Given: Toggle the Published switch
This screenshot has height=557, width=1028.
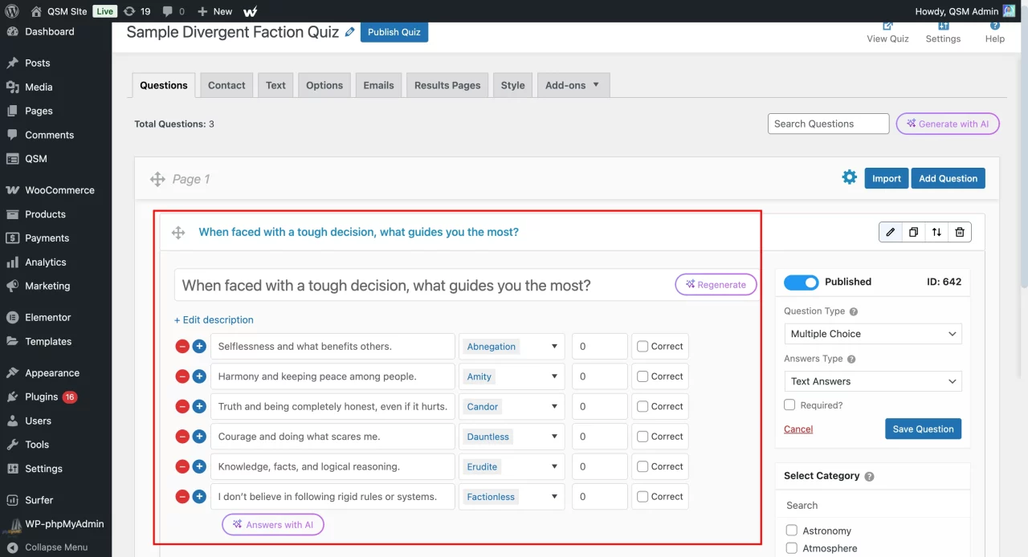Looking at the screenshot, I should (x=801, y=282).
